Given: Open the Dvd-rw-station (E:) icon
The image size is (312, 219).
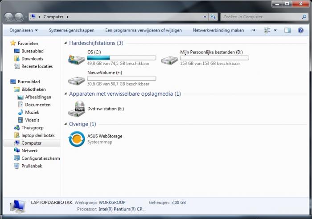Looking at the screenshot, I should pyautogui.click(x=76, y=108).
